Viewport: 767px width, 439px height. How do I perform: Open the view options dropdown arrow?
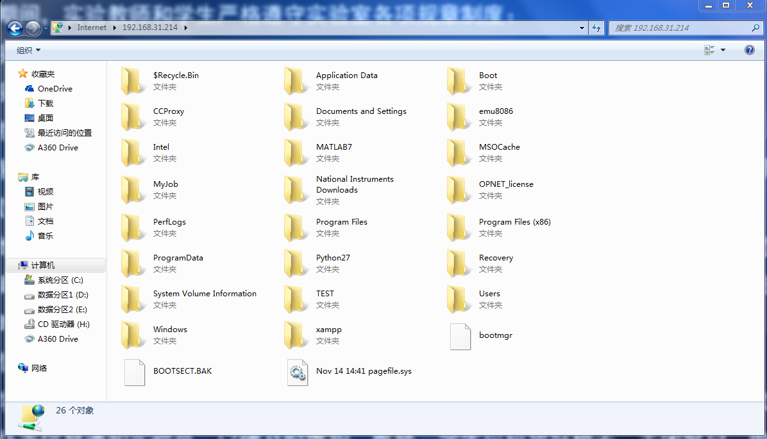tap(723, 50)
